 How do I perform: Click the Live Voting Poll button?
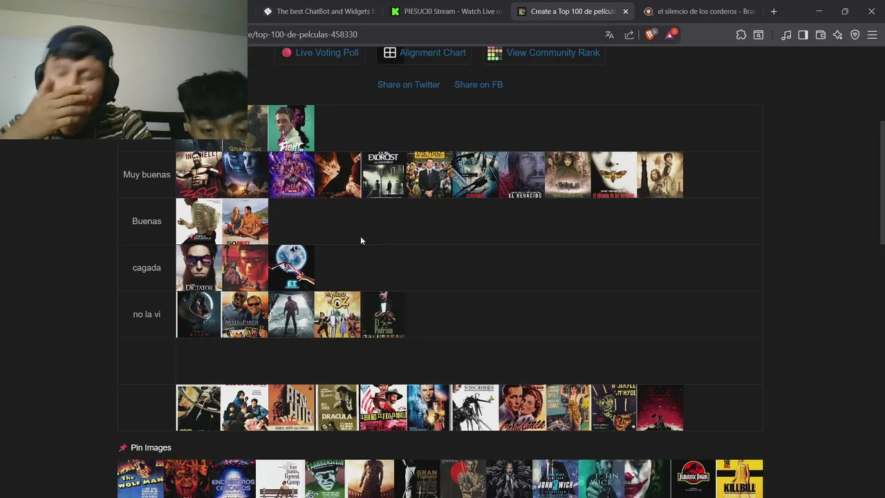[320, 53]
